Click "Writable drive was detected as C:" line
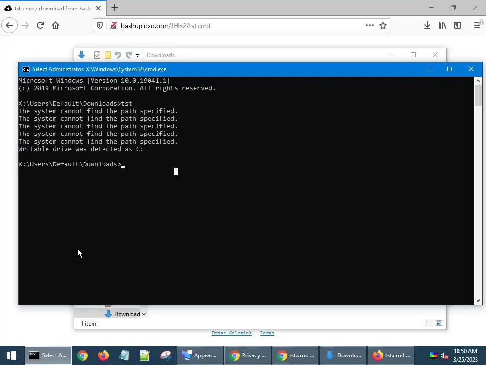Image resolution: width=486 pixels, height=365 pixels. coord(81,149)
